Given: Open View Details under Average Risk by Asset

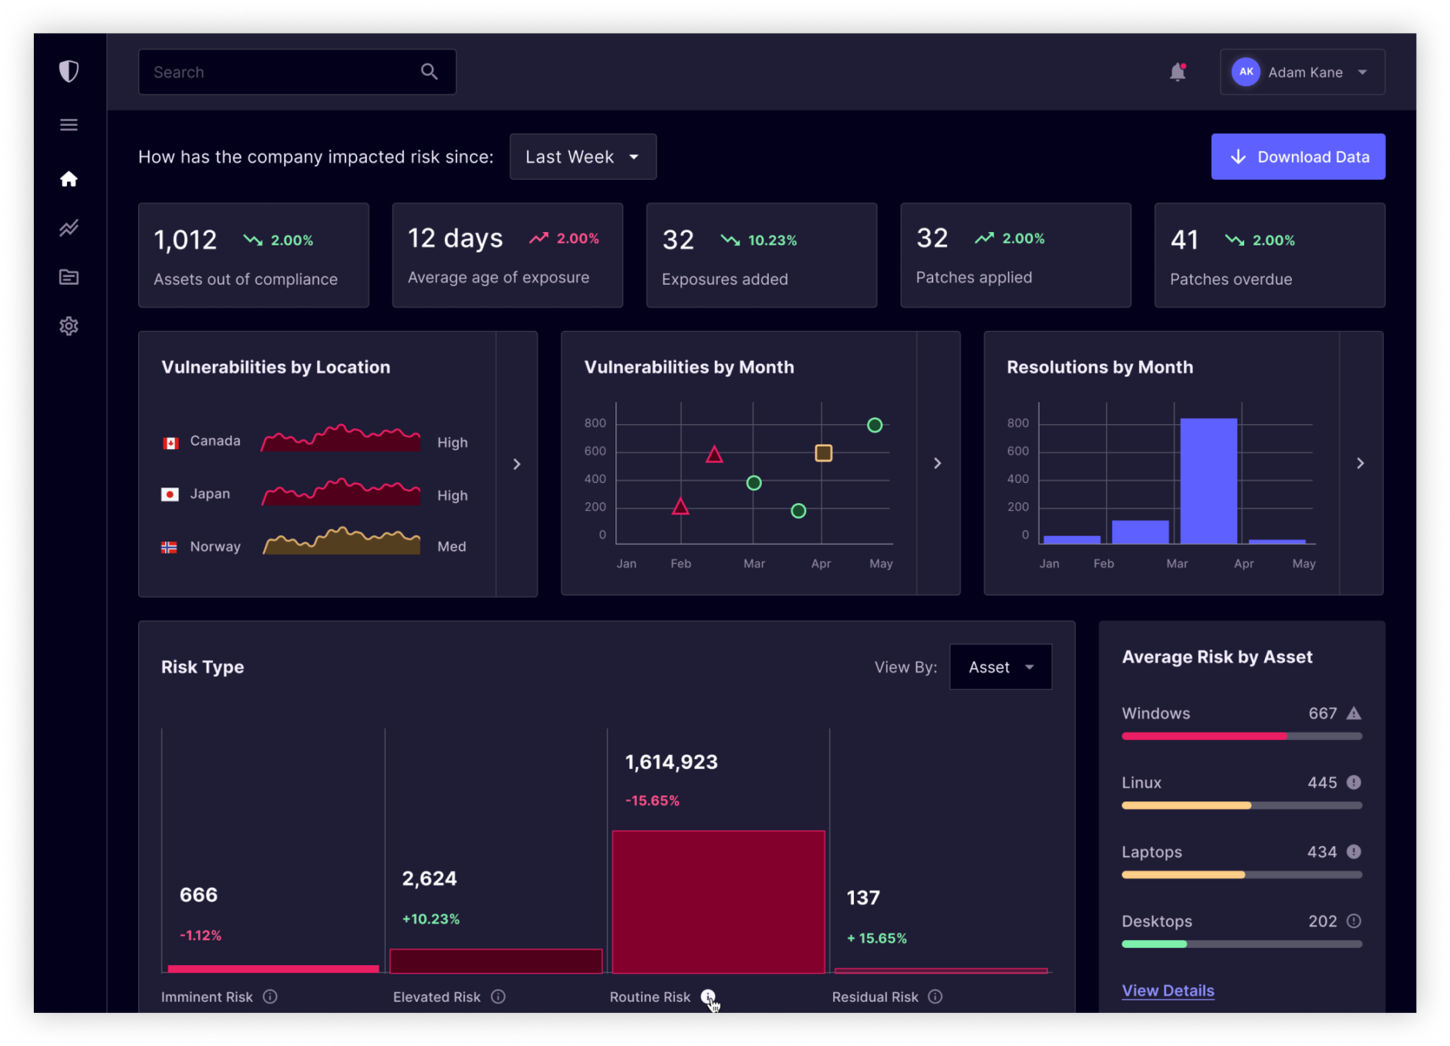Looking at the screenshot, I should click(1168, 990).
